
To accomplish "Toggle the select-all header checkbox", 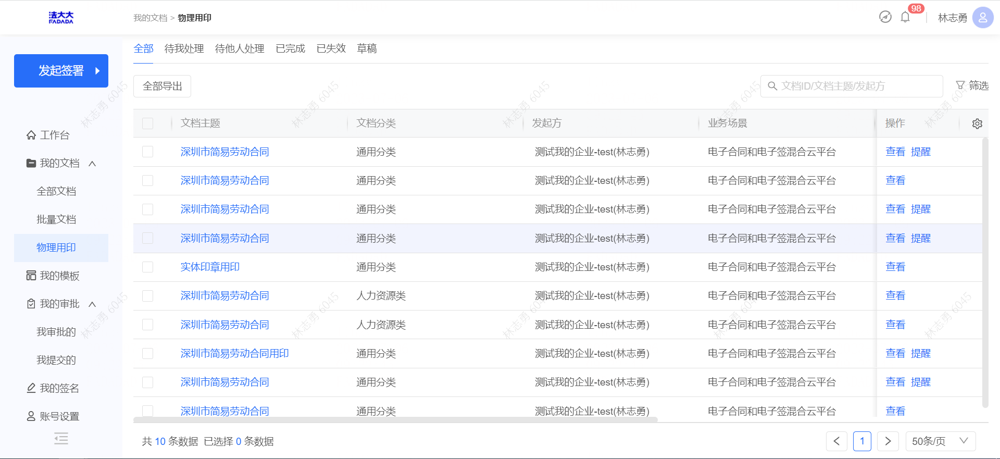I will tap(148, 123).
